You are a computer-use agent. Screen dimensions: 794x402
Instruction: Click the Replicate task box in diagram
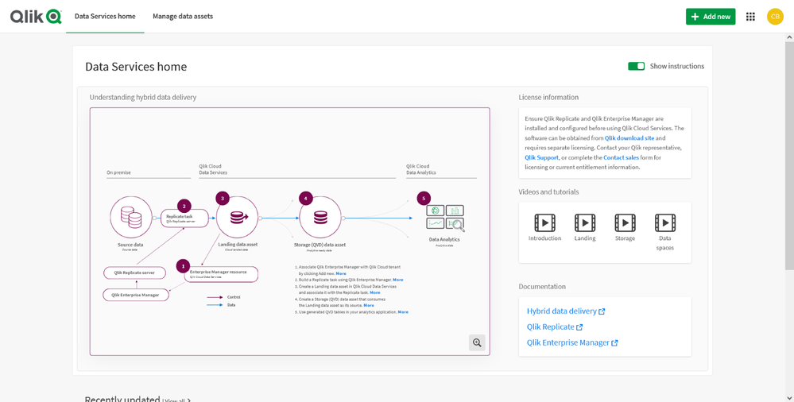tap(185, 218)
